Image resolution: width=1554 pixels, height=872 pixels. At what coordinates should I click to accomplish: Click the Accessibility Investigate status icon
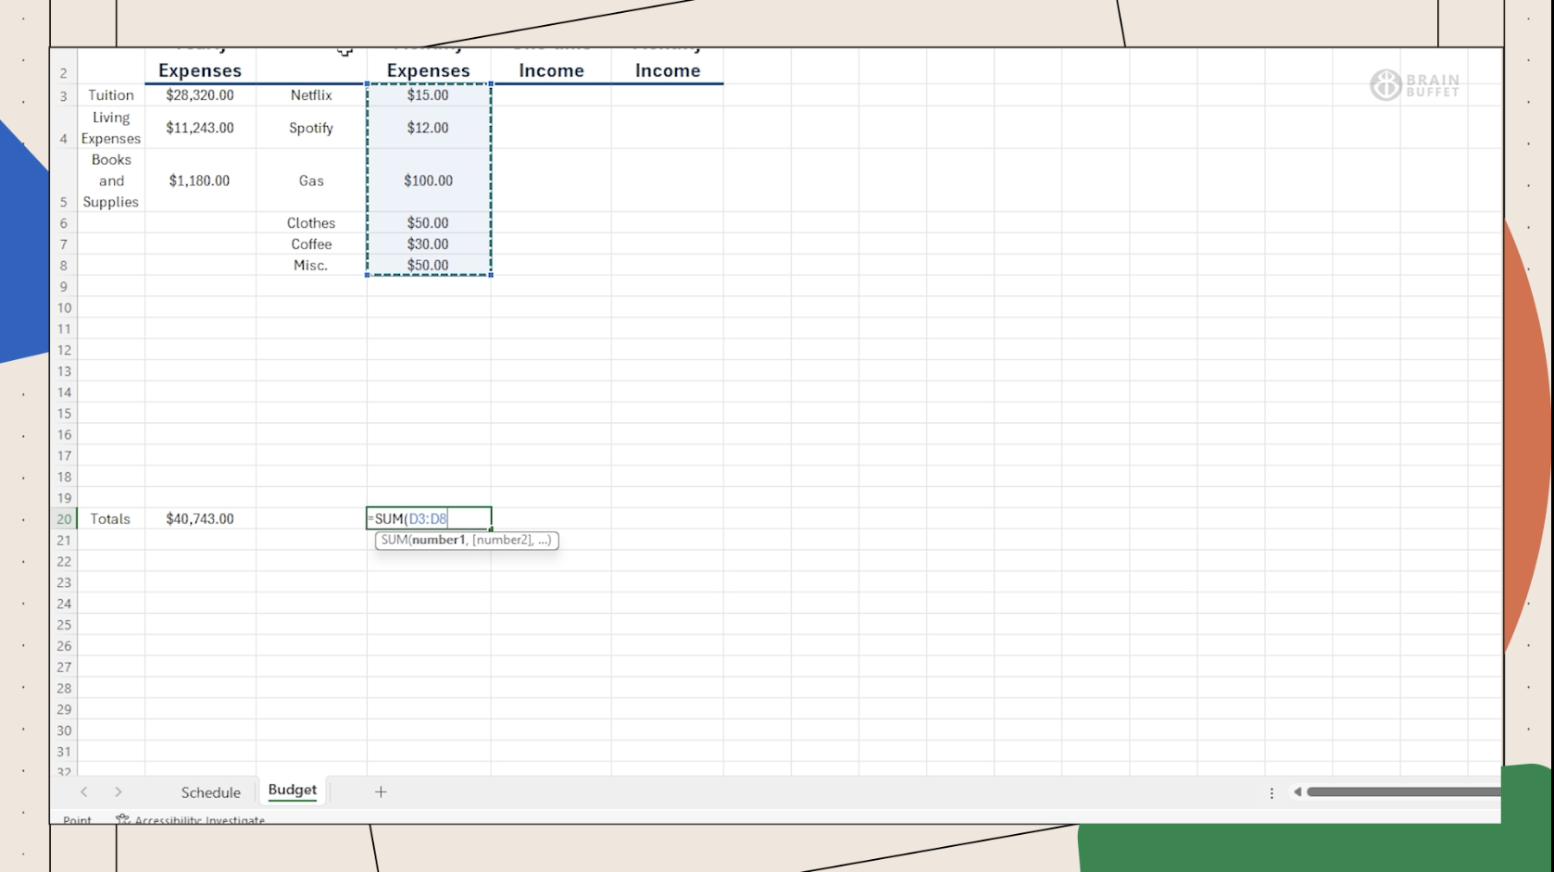pos(122,819)
